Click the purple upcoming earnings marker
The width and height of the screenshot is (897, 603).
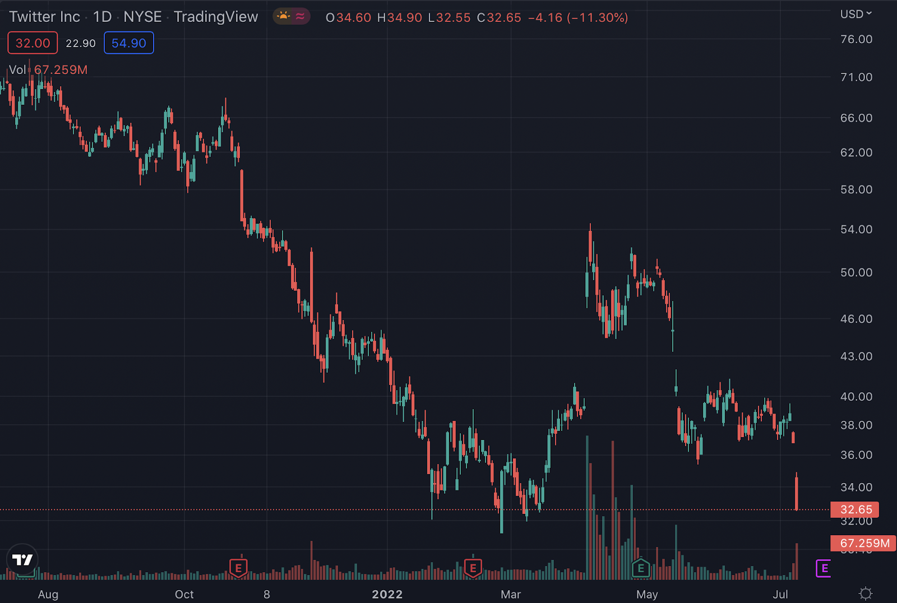point(824,568)
